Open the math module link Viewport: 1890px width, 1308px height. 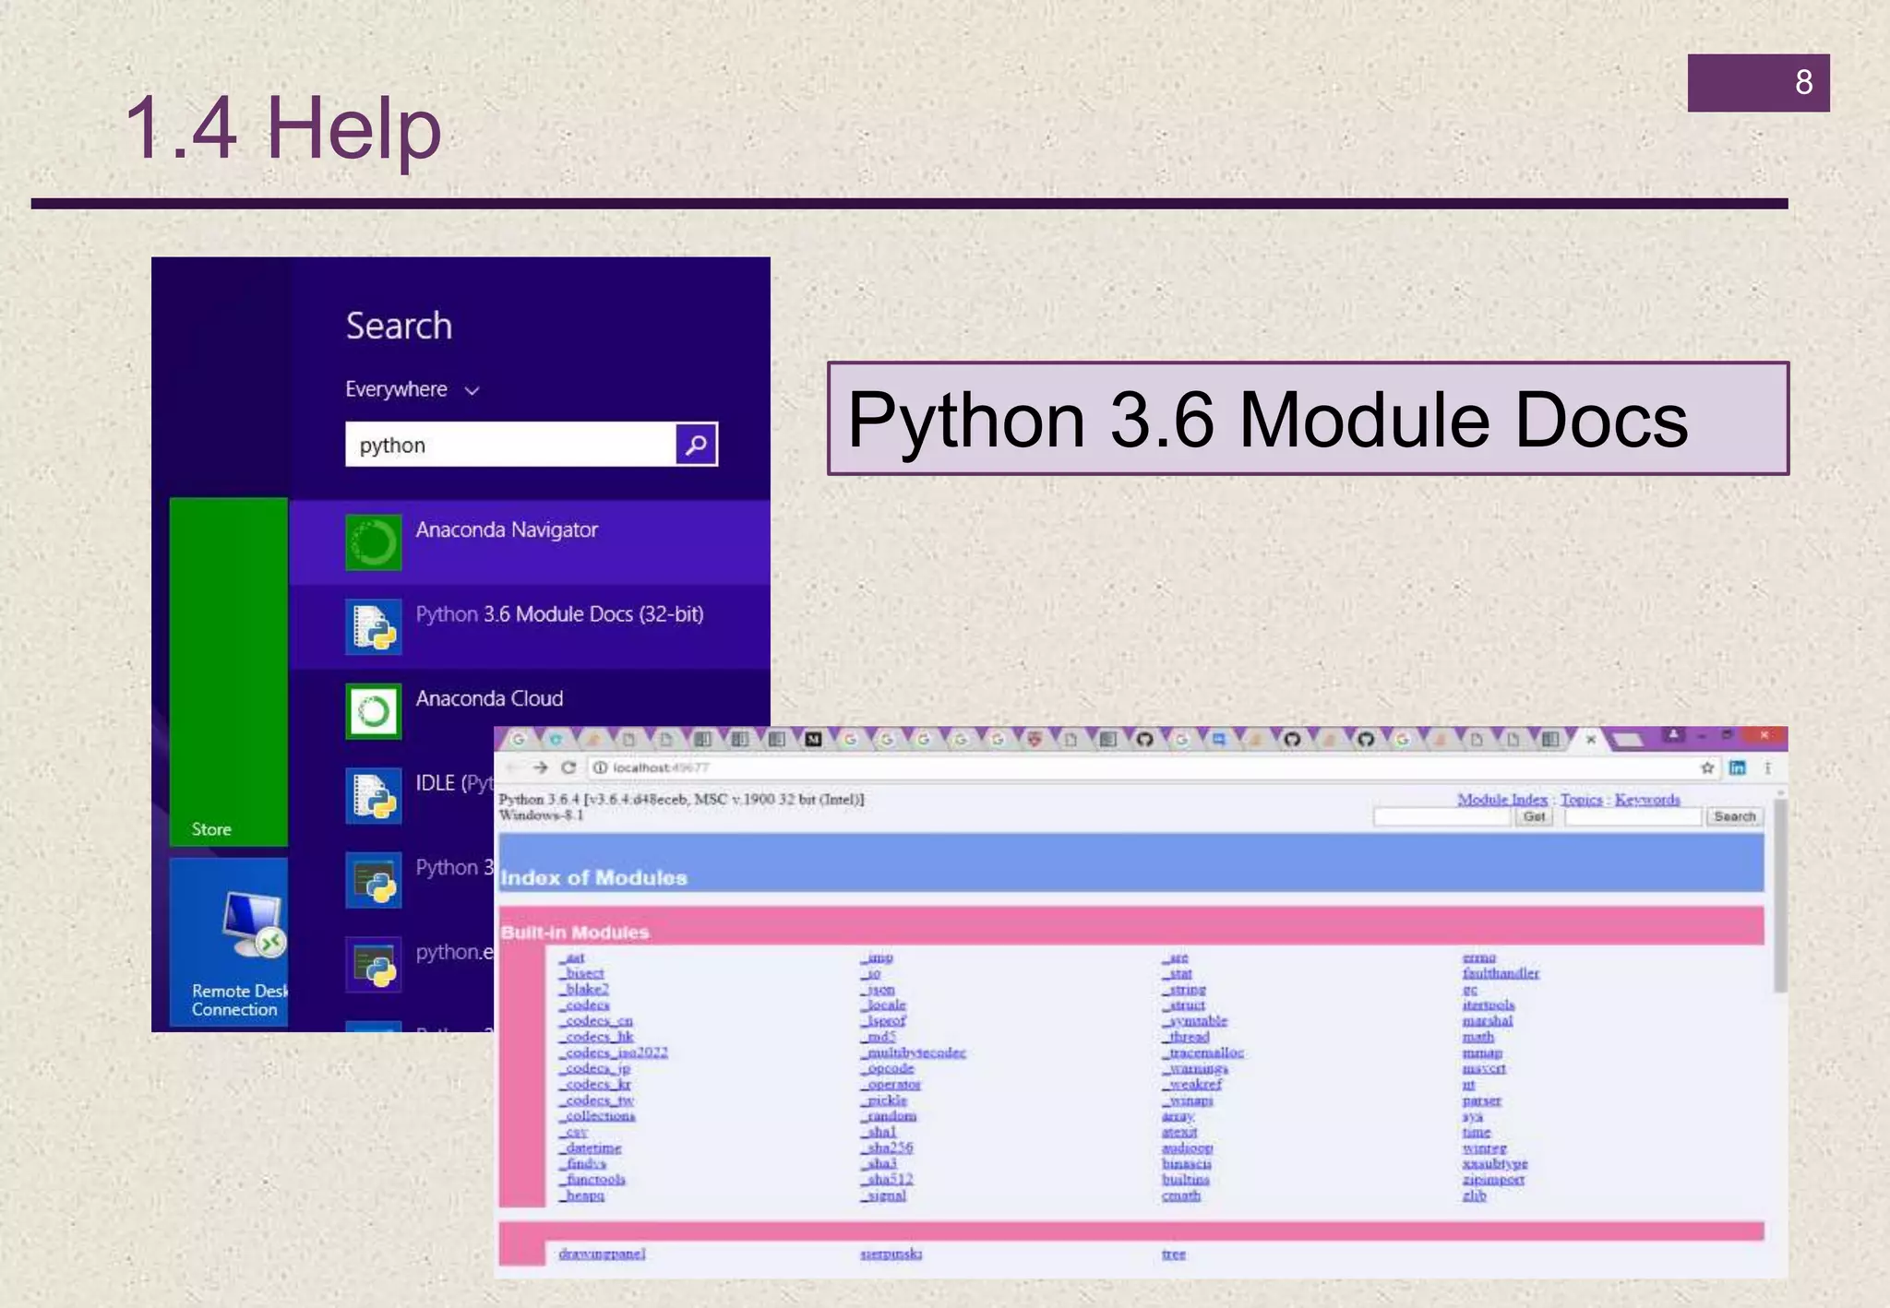(x=1478, y=1037)
